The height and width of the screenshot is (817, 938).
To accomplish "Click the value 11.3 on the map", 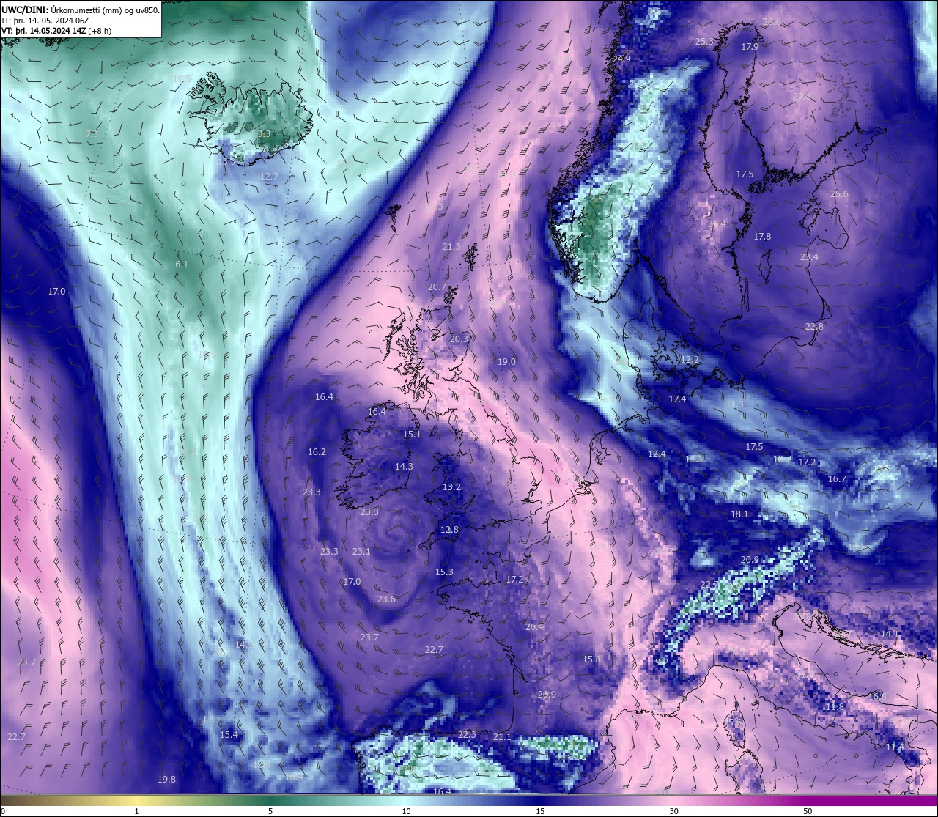I will (x=734, y=404).
